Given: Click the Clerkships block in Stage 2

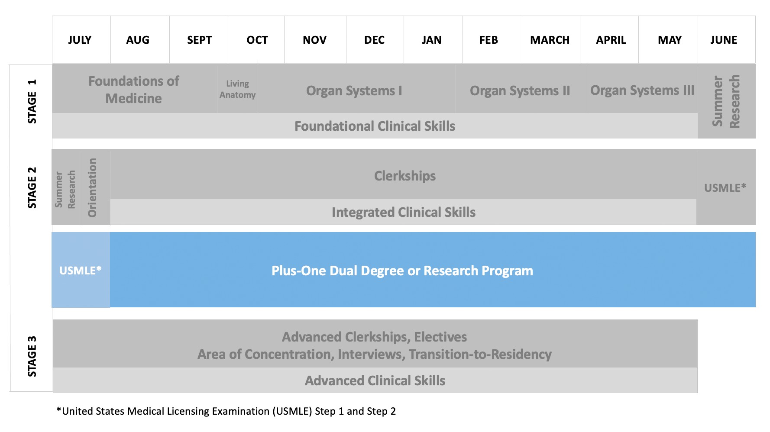Looking at the screenshot, I should coord(404,176).
